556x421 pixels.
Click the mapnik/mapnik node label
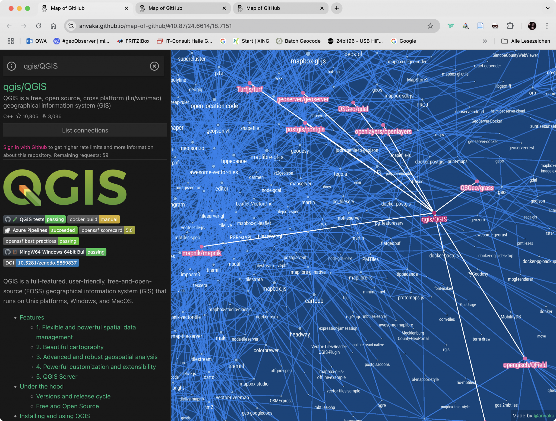202,253
